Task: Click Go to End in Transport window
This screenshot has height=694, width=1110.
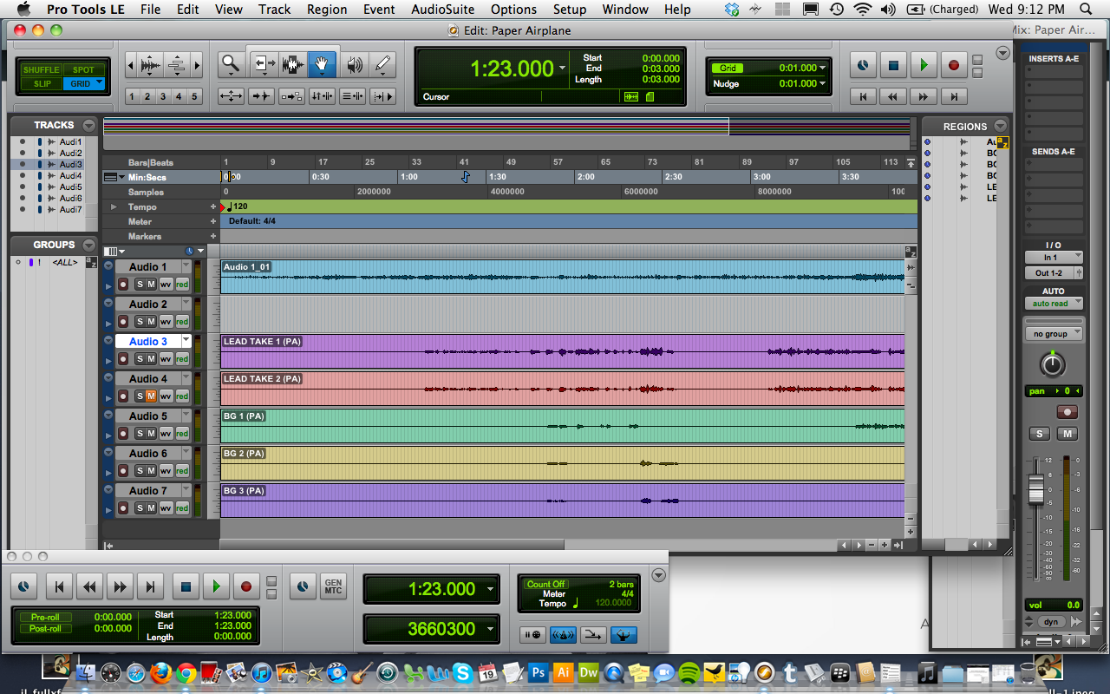Action: (x=150, y=587)
